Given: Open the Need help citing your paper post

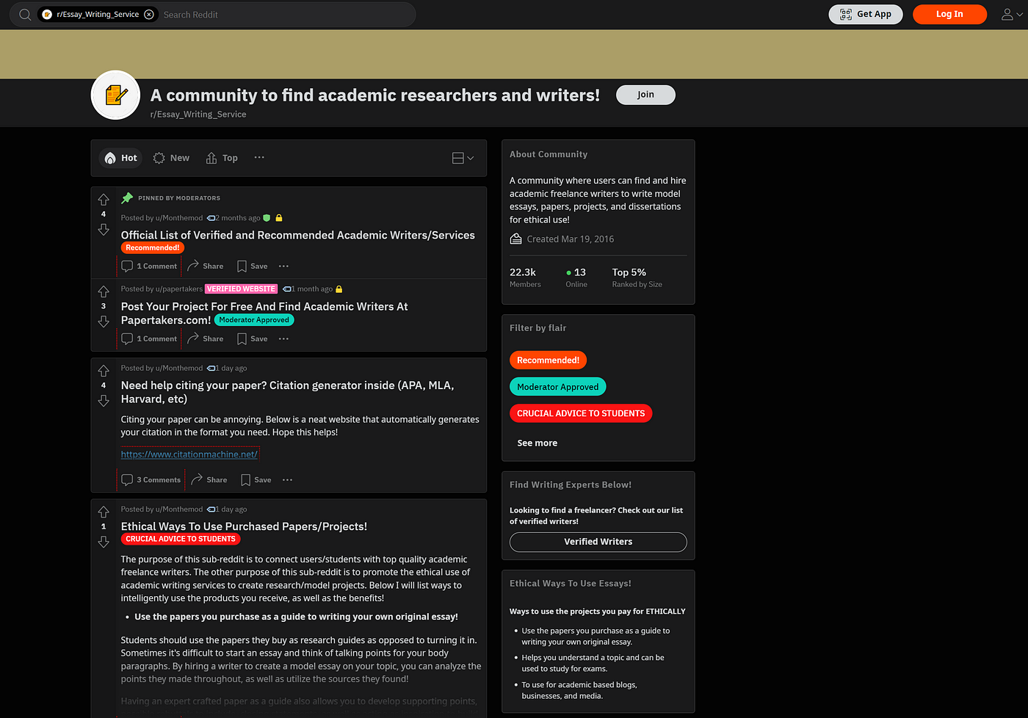Looking at the screenshot, I should (x=287, y=392).
